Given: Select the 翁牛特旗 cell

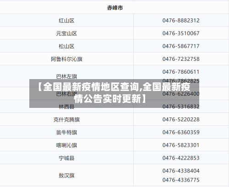Looking at the screenshot, I should tap(66, 133).
